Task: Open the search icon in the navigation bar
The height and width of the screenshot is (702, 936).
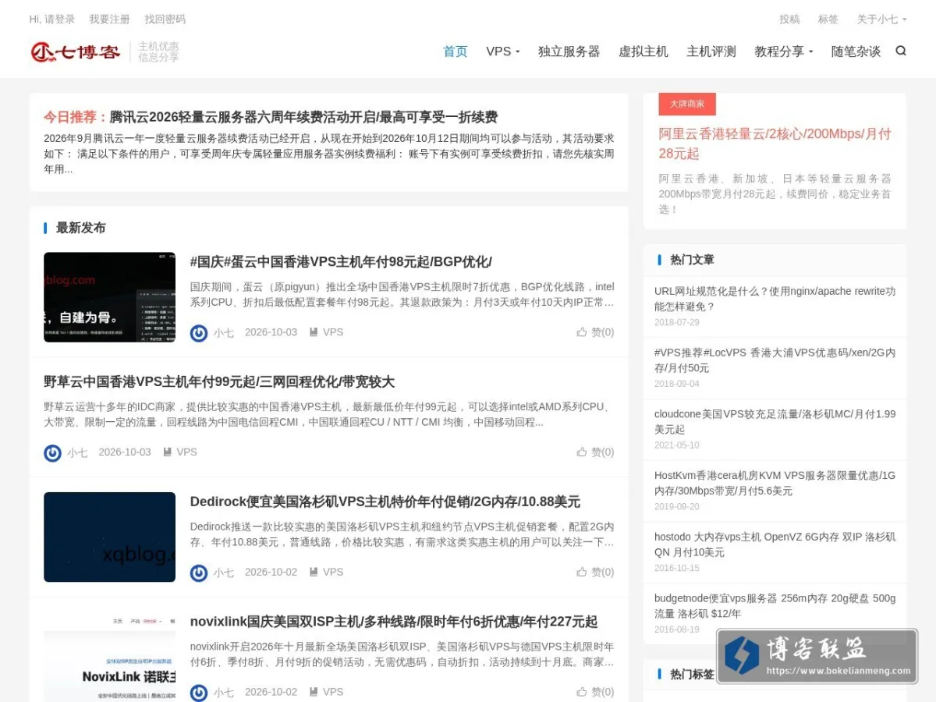Action: [x=901, y=51]
